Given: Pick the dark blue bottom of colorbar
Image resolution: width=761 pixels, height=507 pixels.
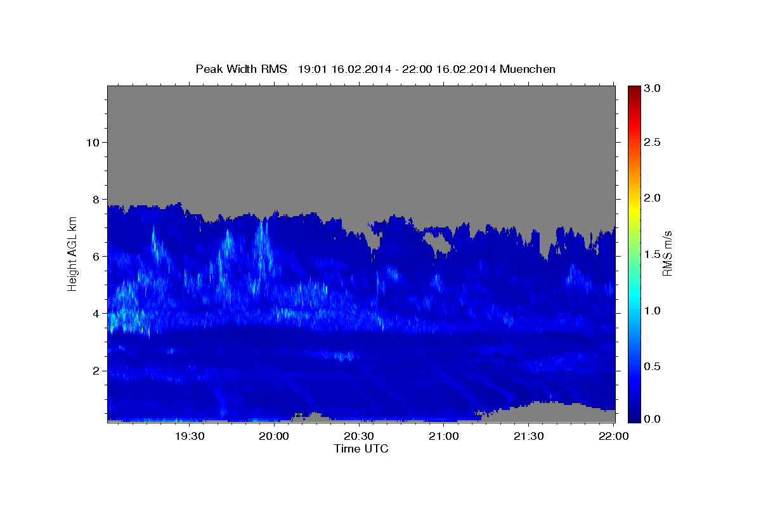Looking at the screenshot, I should coord(634,416).
